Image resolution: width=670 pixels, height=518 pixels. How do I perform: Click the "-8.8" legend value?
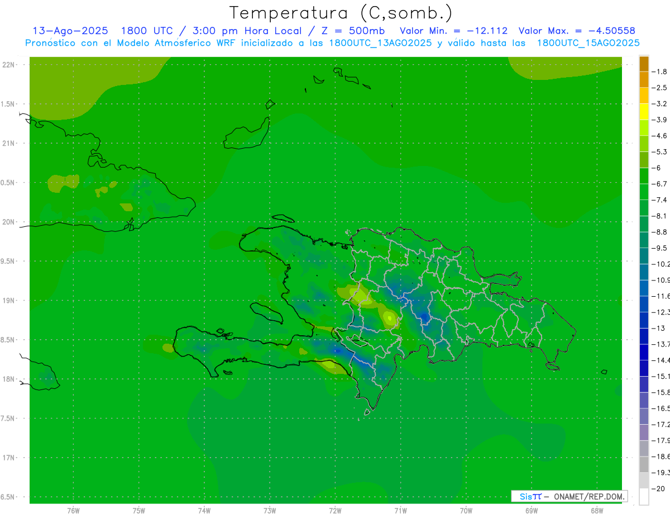[x=660, y=232]
